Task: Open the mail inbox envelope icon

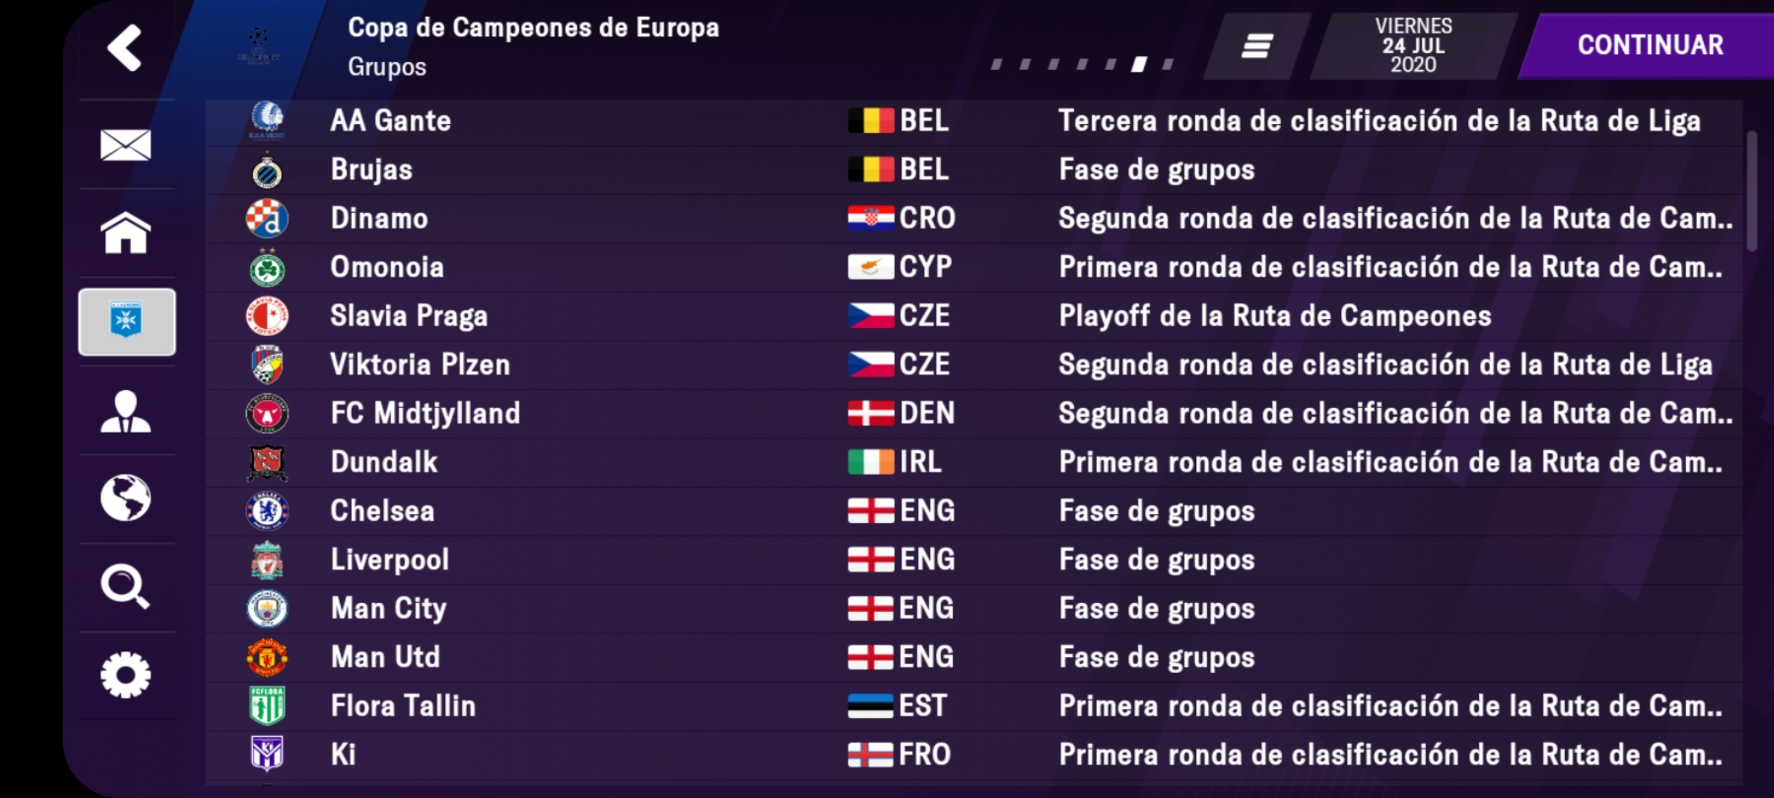Action: point(126,145)
